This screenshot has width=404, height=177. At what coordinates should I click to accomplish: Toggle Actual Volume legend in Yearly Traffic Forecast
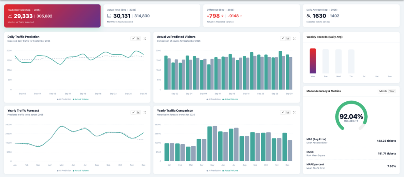tap(81, 171)
